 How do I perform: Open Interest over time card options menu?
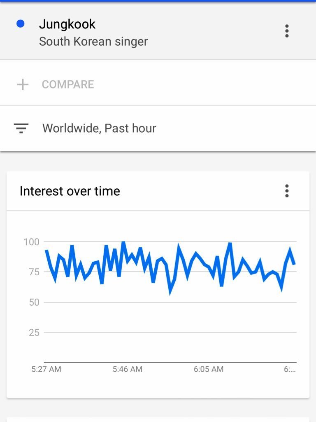click(287, 191)
